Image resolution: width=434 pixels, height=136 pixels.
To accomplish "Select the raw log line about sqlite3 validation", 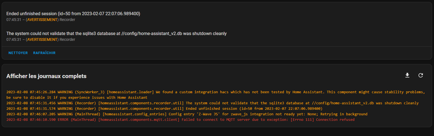I will 212,103.
